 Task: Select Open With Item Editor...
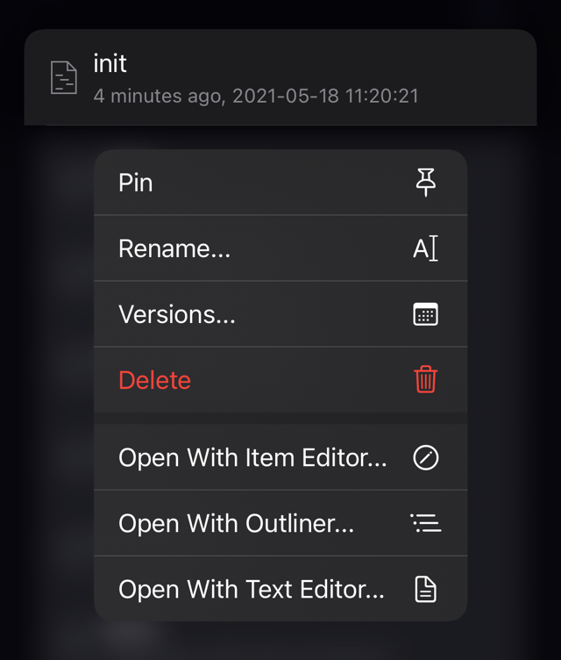[280, 457]
